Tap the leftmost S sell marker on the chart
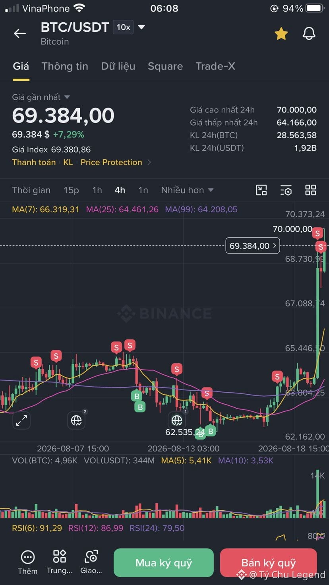The width and height of the screenshot is (329, 585). (36, 362)
